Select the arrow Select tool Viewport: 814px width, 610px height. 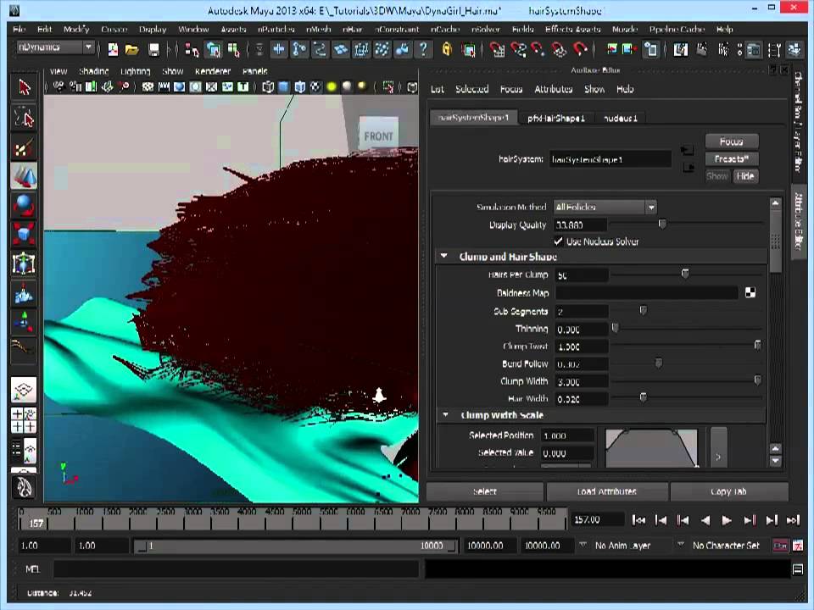tap(24, 87)
